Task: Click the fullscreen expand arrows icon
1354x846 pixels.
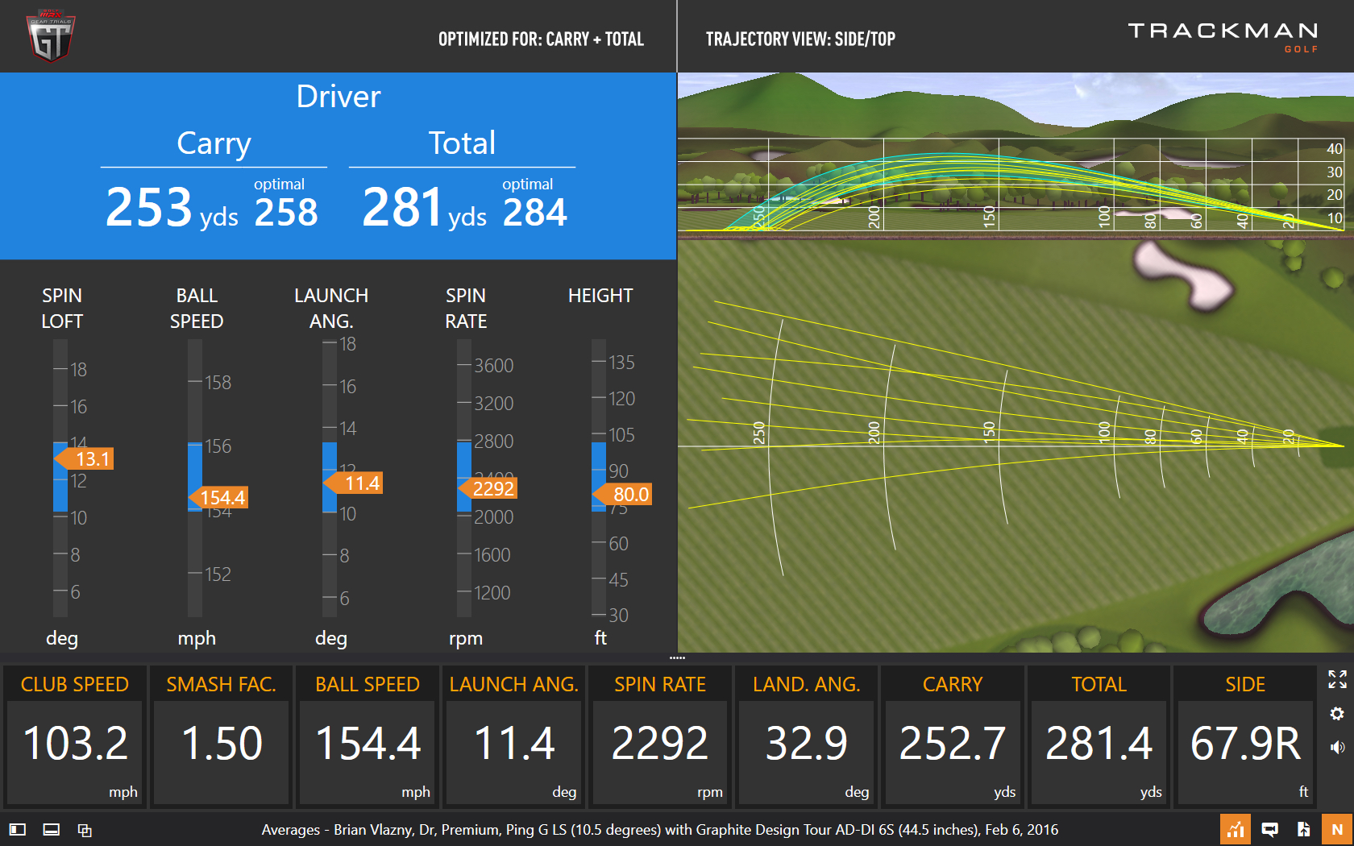Action: tap(1337, 679)
